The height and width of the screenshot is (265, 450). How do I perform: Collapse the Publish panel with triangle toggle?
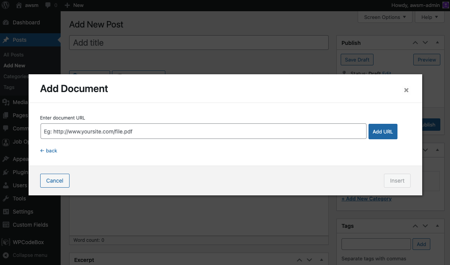(x=437, y=43)
